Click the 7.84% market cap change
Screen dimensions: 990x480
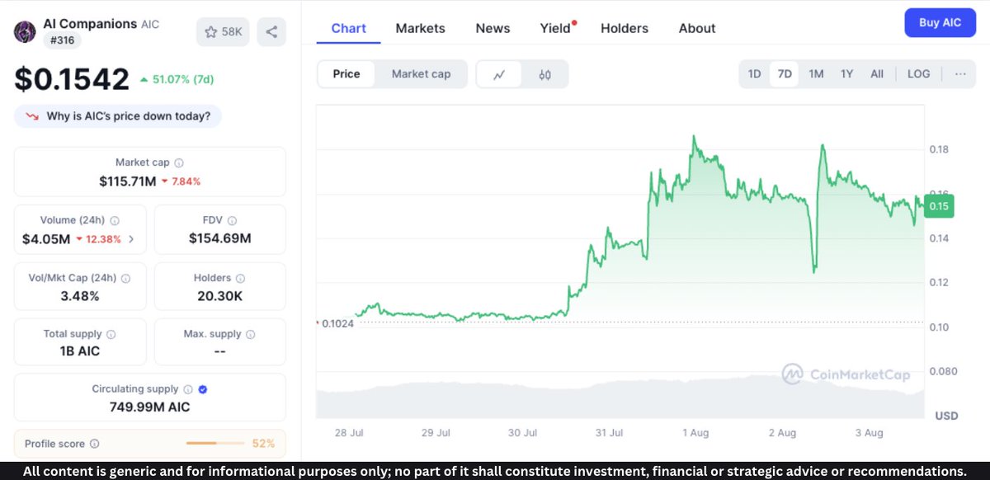[x=181, y=181]
